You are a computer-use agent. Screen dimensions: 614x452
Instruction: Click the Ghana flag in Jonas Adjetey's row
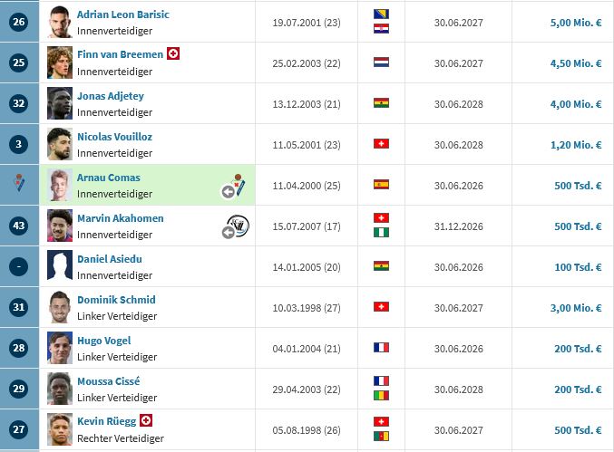(381, 103)
